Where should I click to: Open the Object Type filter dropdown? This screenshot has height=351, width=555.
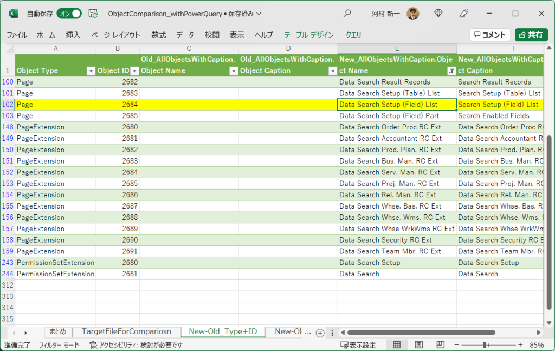click(91, 71)
